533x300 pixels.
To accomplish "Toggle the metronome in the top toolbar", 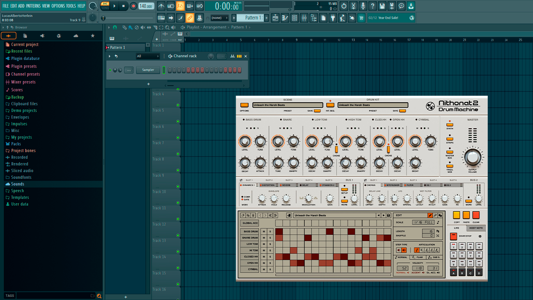I will pyautogui.click(x=161, y=6).
